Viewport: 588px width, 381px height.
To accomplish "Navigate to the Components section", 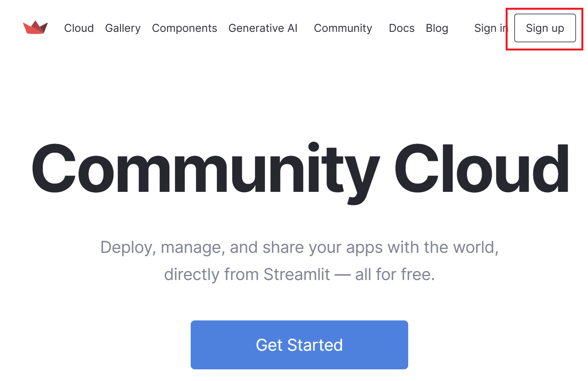I will coord(184,28).
